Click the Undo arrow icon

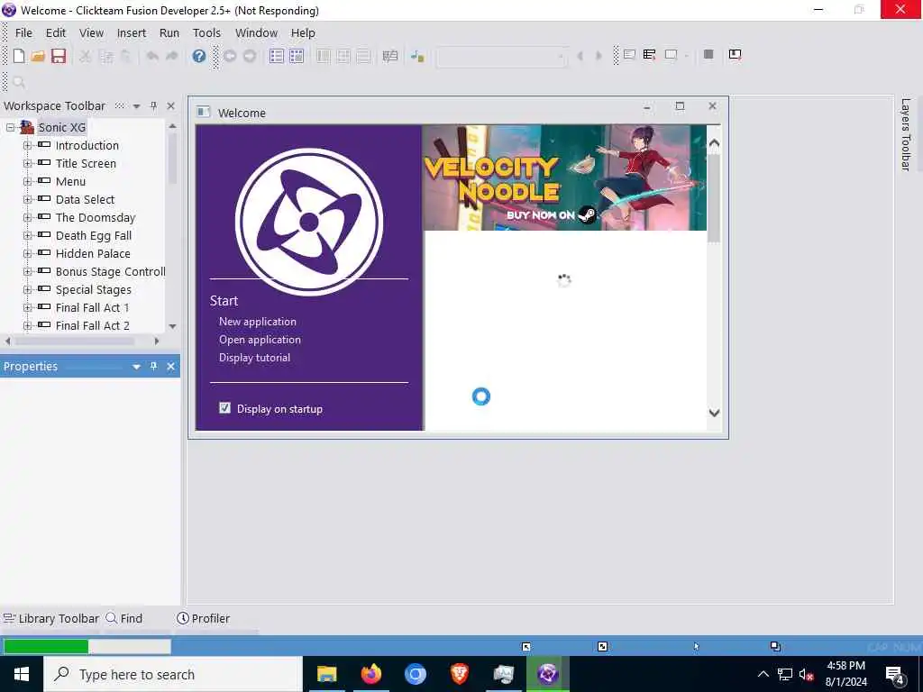point(152,56)
